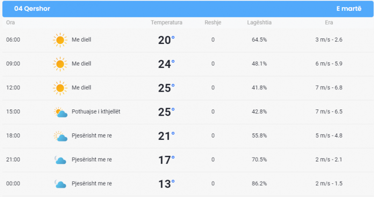This screenshot has width=374, height=197.
Task: Click the moon cloud icon at 21:00
Action: coord(60,160)
